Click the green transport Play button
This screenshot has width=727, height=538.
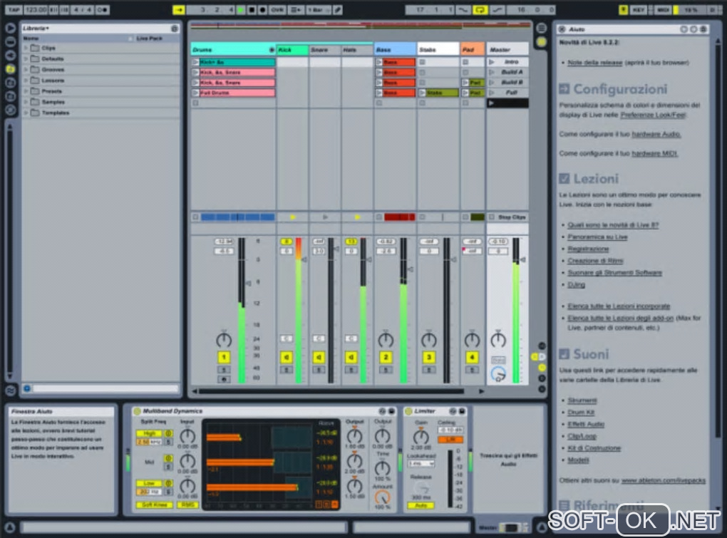(x=241, y=9)
